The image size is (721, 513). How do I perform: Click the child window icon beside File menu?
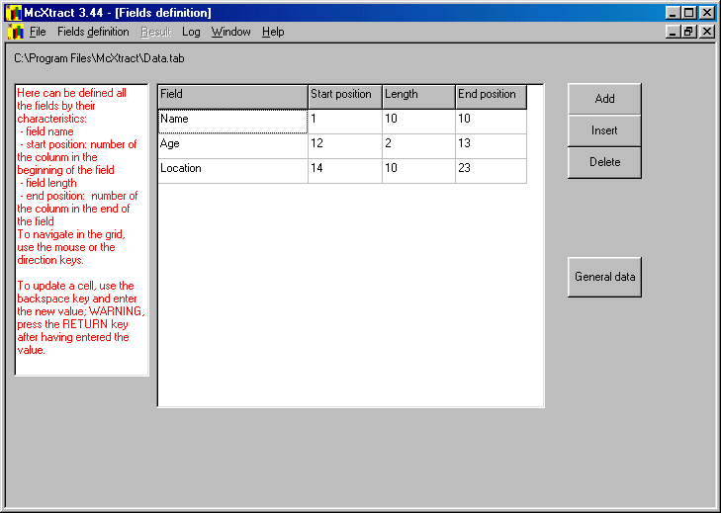15,32
